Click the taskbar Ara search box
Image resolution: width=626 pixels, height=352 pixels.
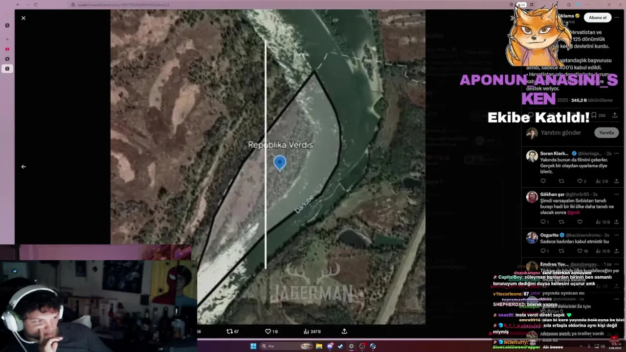[x=287, y=346]
